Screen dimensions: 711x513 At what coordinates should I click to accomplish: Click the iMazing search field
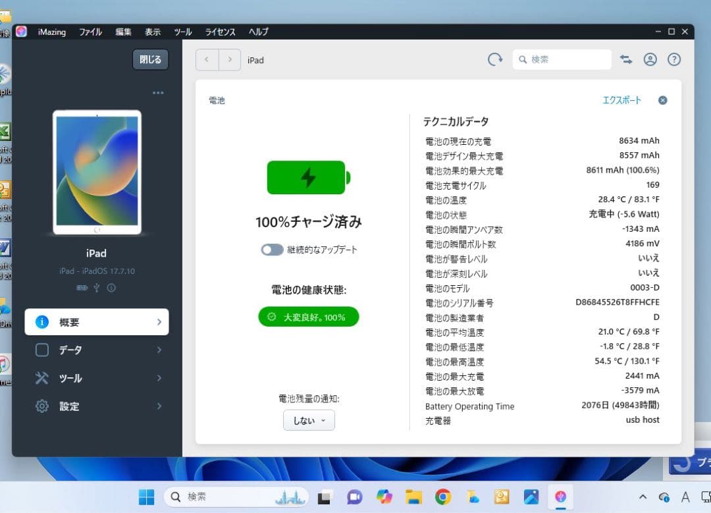(x=562, y=59)
